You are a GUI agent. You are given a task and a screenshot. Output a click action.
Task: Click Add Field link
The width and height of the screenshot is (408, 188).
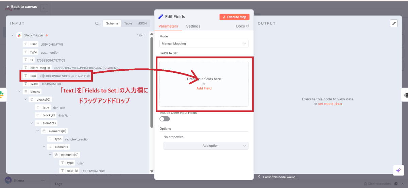tap(204, 88)
